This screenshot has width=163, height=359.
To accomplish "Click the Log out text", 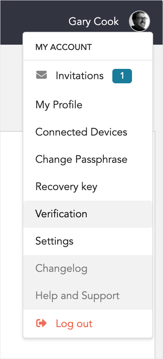I will pos(74,324).
